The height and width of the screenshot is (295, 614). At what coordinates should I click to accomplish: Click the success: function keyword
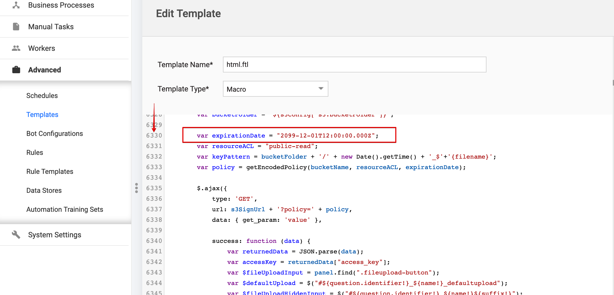pyautogui.click(x=261, y=241)
